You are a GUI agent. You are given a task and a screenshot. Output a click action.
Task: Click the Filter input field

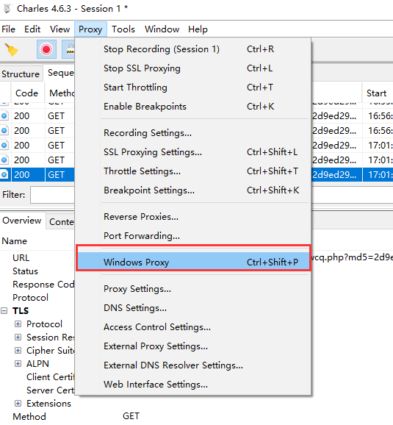click(53, 195)
